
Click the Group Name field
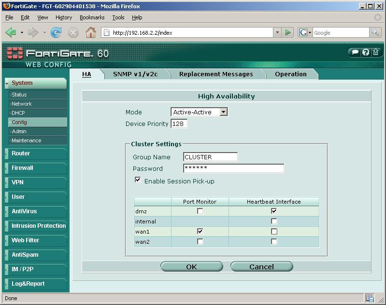(x=211, y=157)
